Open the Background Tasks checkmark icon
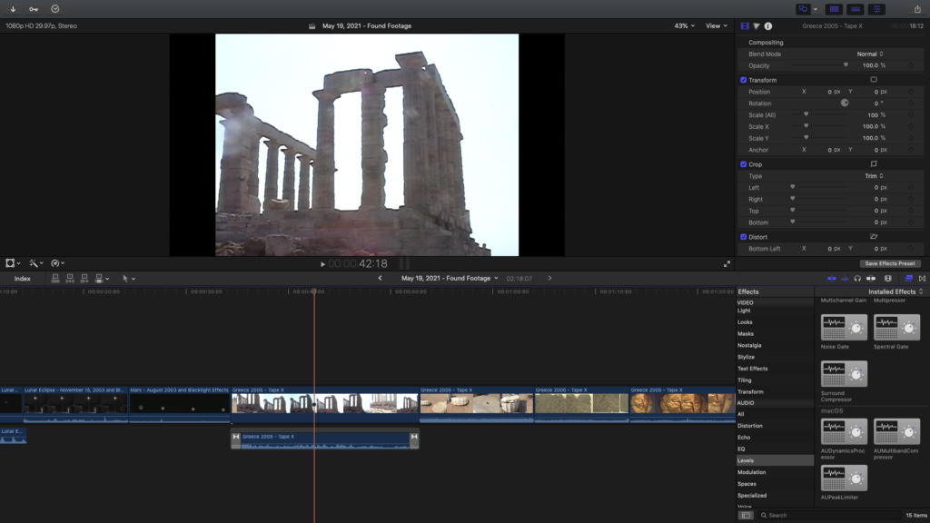Screen dimensions: 930x523 pyautogui.click(x=55, y=9)
